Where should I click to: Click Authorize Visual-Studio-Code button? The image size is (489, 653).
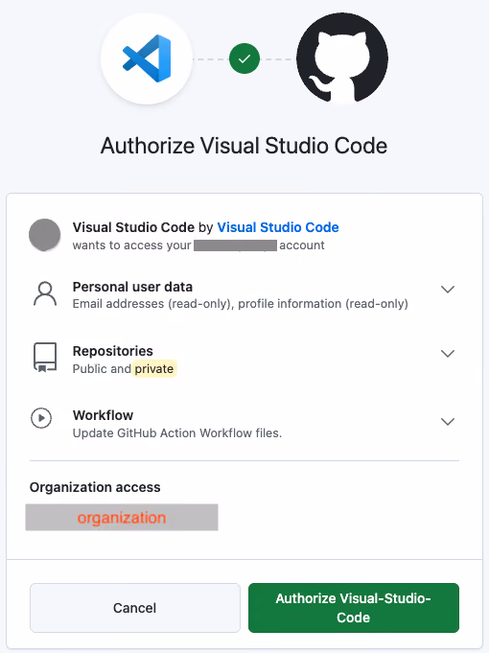coord(354,608)
